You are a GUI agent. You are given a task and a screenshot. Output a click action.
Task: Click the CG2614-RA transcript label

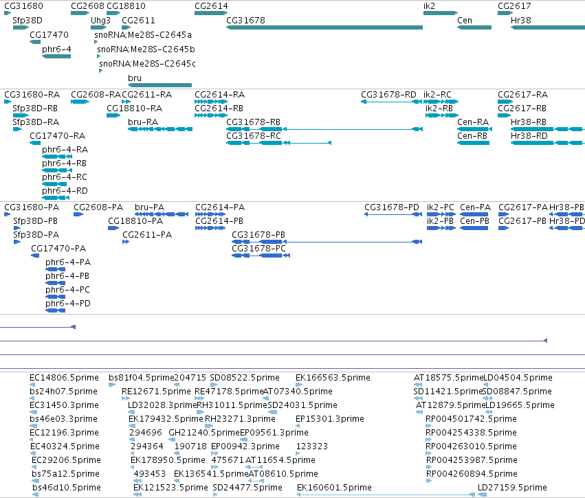pyautogui.click(x=219, y=95)
